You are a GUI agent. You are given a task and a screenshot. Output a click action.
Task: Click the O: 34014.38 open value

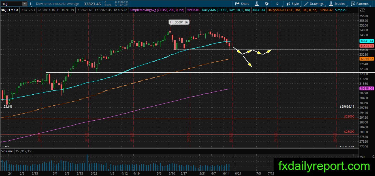pyautogui.click(x=46, y=10)
